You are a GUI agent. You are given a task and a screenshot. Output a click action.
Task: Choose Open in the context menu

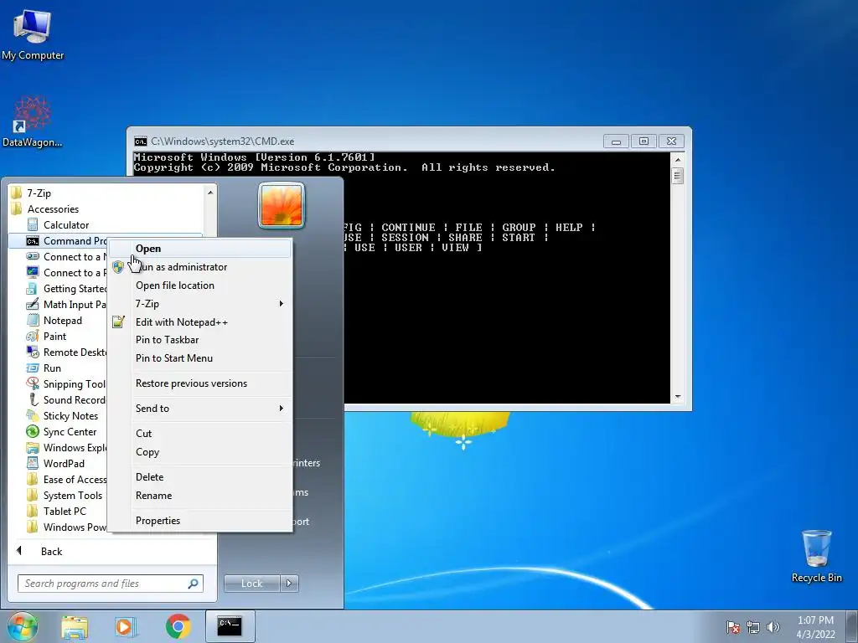200,249
